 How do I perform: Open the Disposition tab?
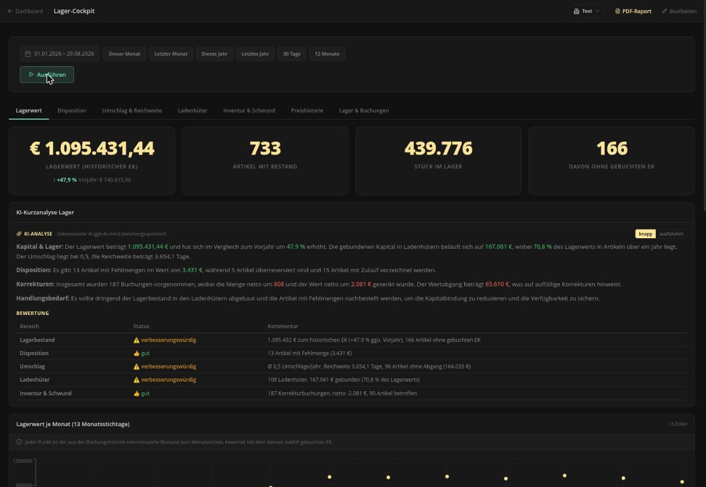pyautogui.click(x=72, y=111)
